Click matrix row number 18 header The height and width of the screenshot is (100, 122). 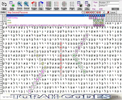(x=1, y=91)
